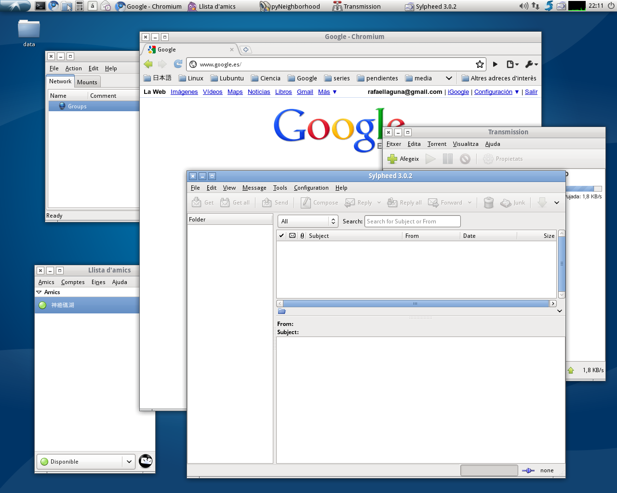Viewport: 617px width, 493px height.
Task: Open Gmail link on Google page
Action: pyautogui.click(x=305, y=92)
